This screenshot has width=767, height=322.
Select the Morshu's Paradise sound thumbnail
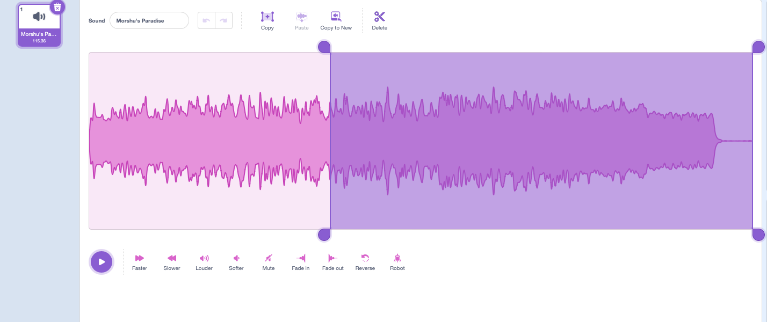(39, 24)
